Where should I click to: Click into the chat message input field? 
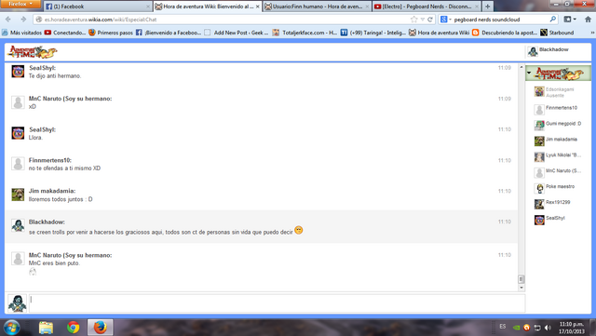coord(278,303)
